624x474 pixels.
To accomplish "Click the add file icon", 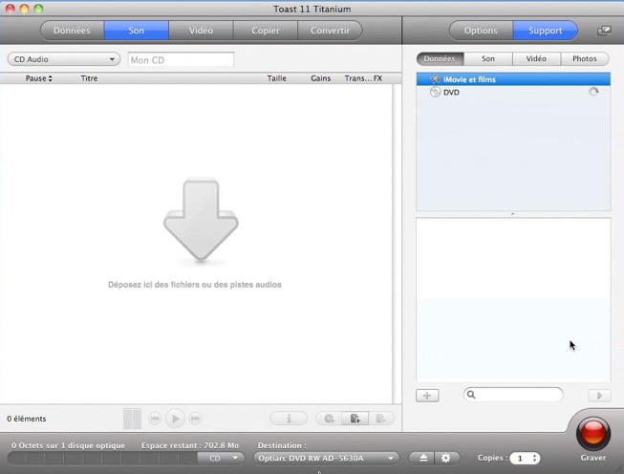I will [355, 419].
